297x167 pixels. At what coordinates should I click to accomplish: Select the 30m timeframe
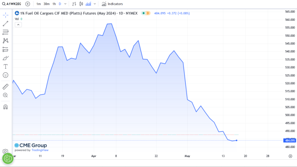coord(46,4)
